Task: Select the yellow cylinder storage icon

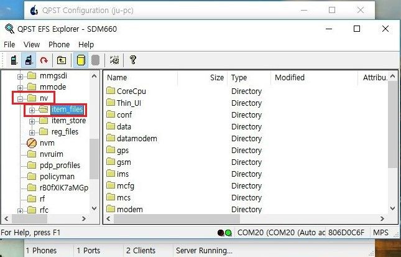Action: pyautogui.click(x=81, y=60)
